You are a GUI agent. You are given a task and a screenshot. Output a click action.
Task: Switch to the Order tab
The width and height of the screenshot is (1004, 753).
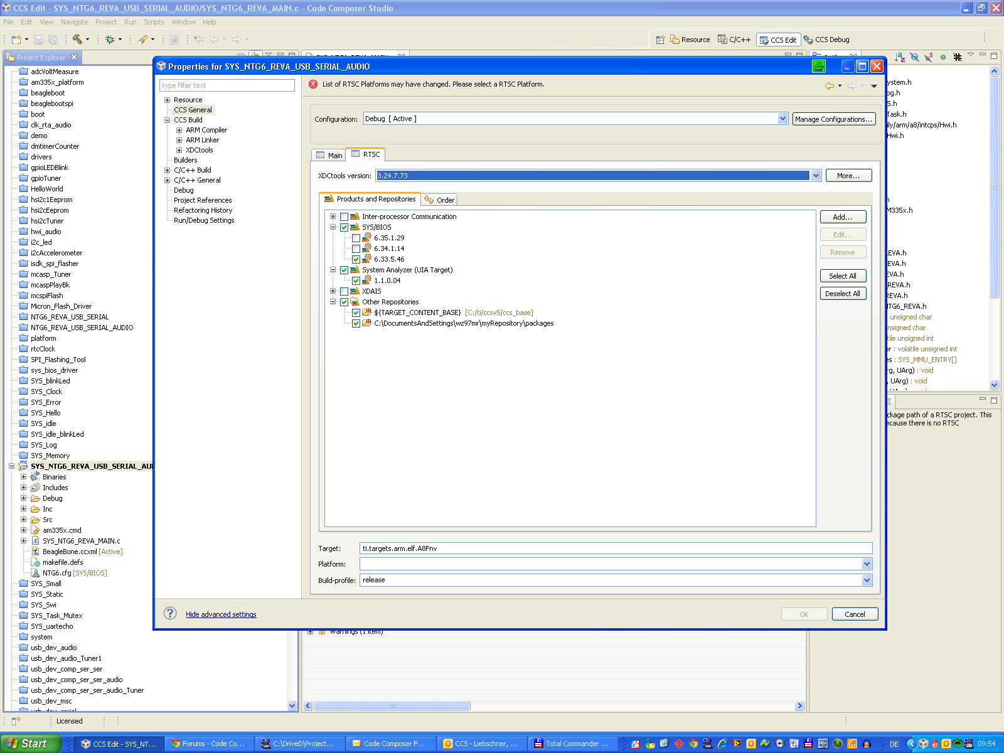tap(439, 200)
